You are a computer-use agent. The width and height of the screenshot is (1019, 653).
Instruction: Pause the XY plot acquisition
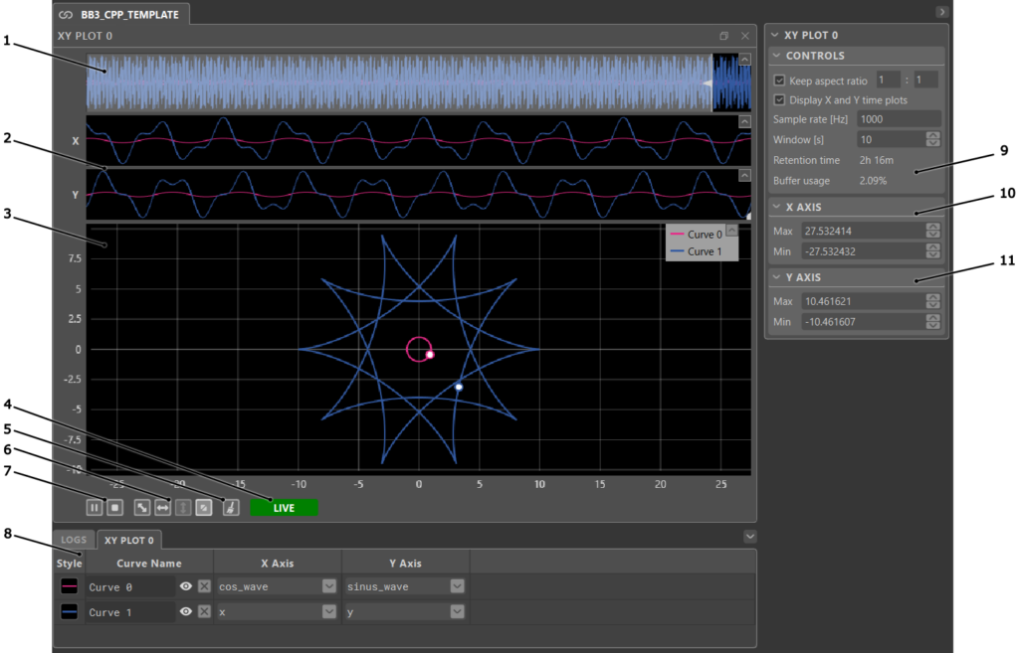click(x=95, y=508)
